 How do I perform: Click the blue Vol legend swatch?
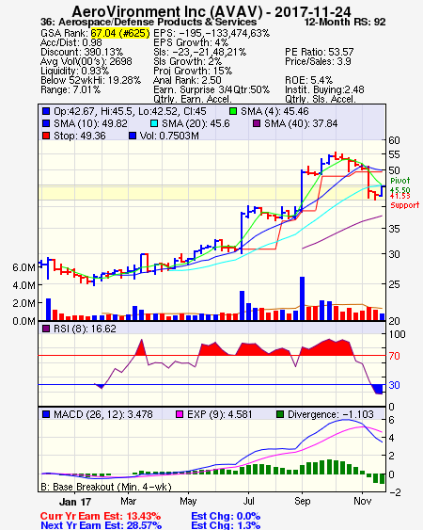133,136
